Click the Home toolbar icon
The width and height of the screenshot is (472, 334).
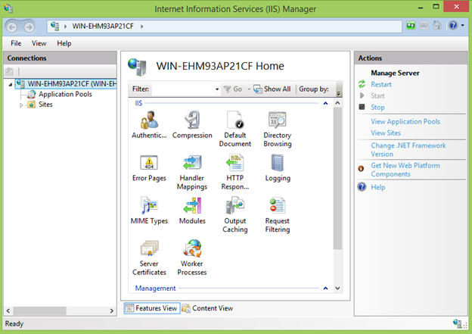(436, 25)
